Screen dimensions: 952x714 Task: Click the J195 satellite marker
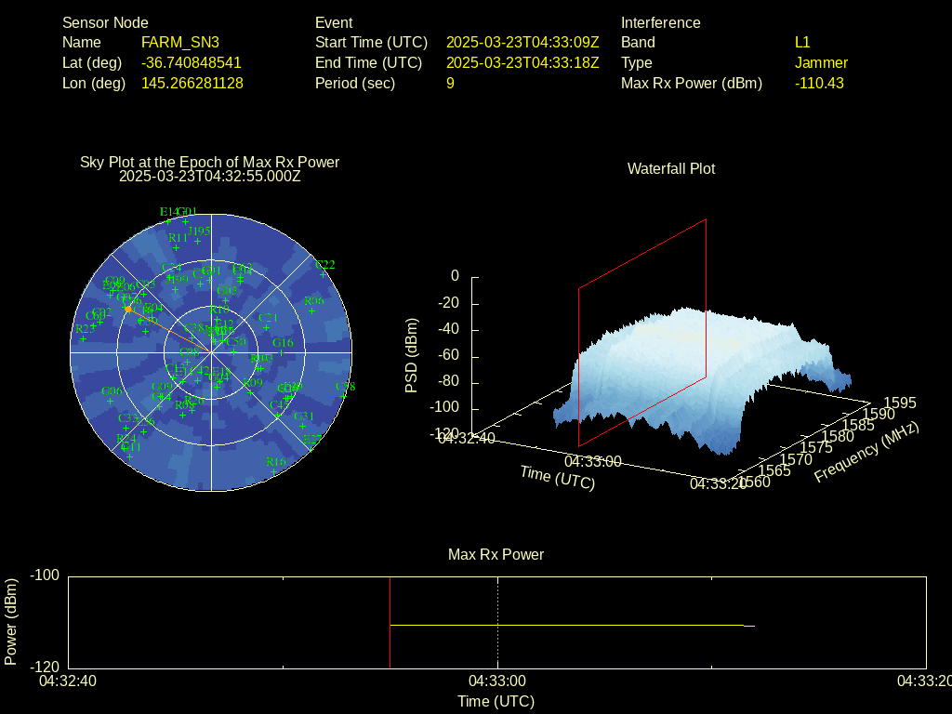[x=198, y=240]
